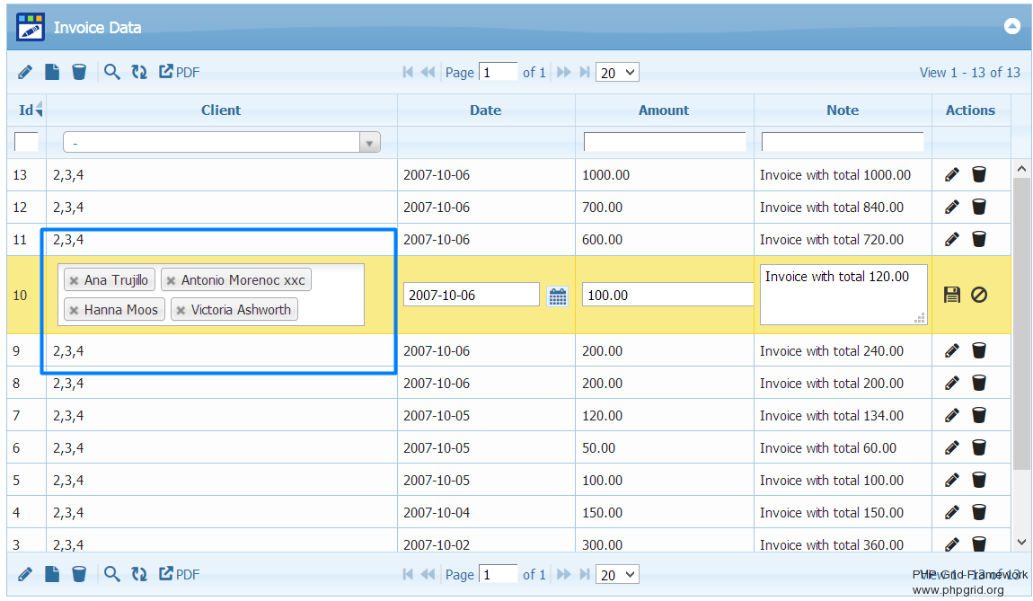
Task: Collapse the Invoice Data grid panel
Action: click(x=1012, y=27)
